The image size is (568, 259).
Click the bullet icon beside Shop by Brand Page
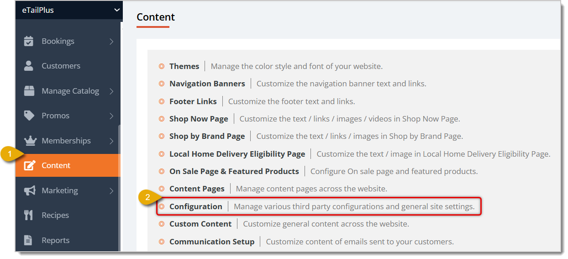[x=162, y=136]
